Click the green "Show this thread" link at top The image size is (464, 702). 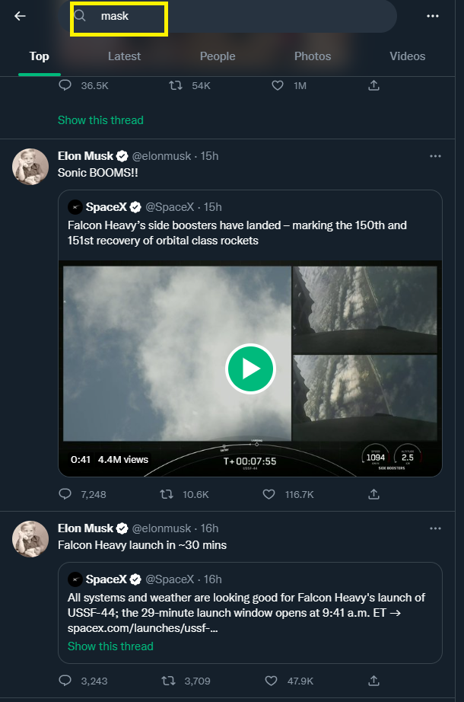click(100, 120)
